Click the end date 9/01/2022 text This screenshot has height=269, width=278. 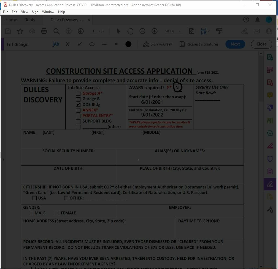pyautogui.click(x=152, y=115)
